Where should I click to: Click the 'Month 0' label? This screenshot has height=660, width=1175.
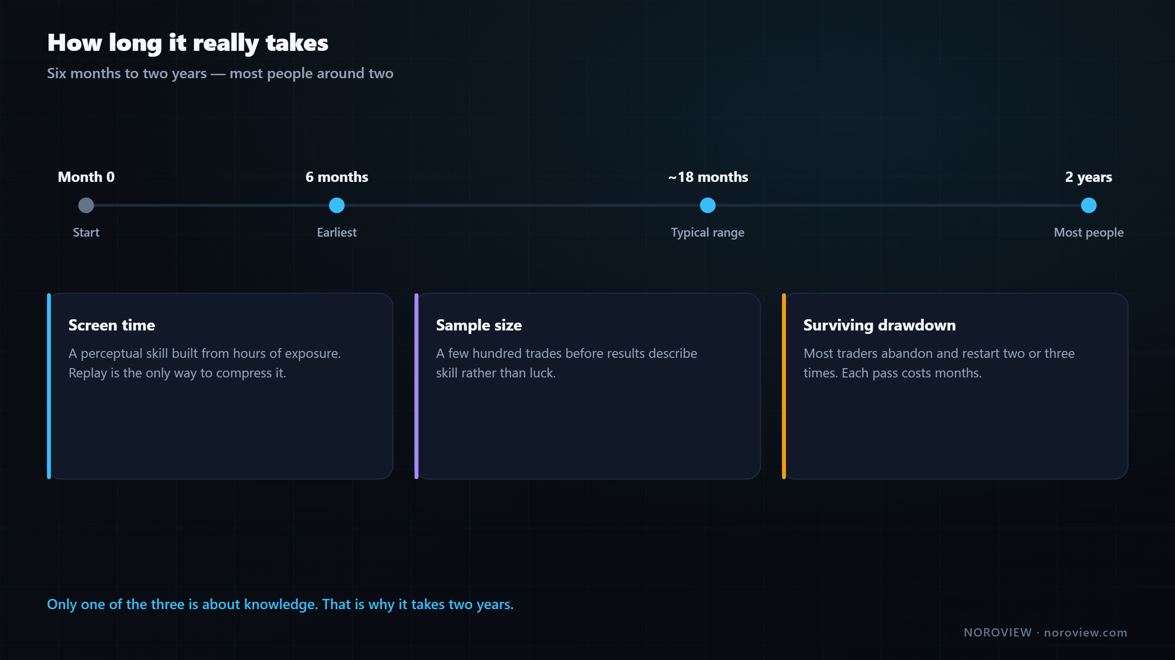coord(86,177)
